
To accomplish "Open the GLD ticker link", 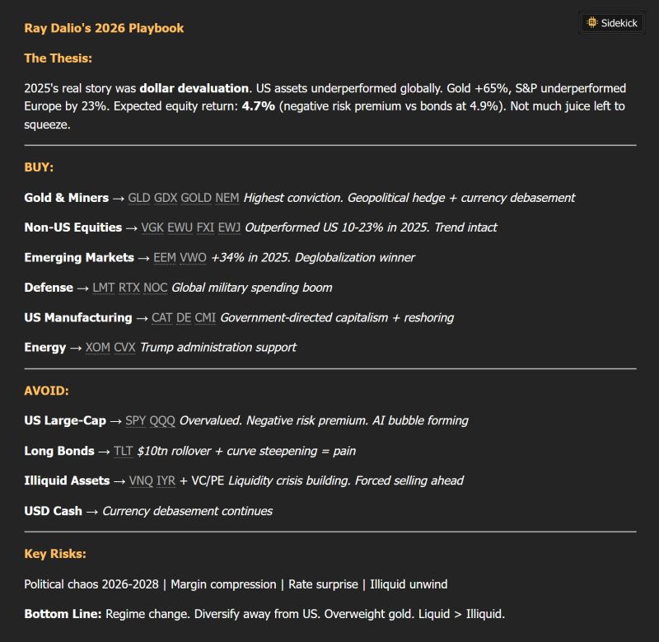I will coord(139,198).
